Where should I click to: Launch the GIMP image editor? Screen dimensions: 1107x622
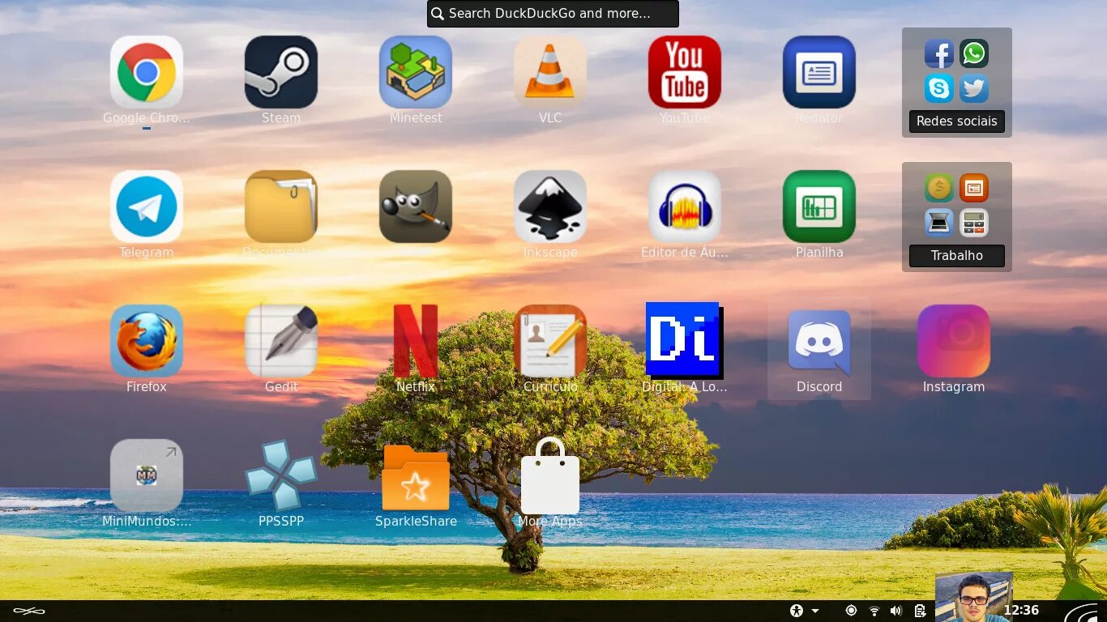(x=416, y=207)
